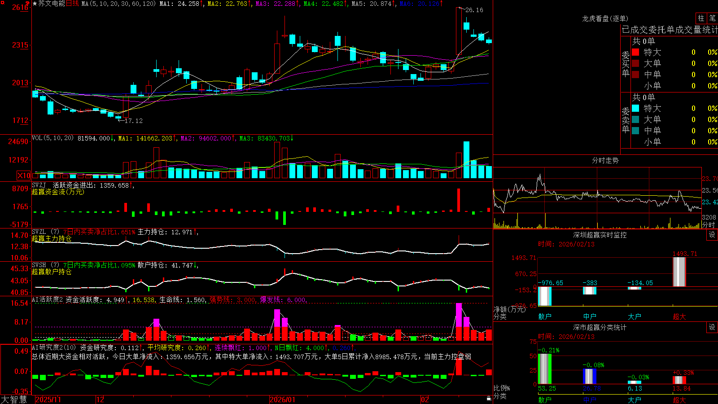This screenshot has width=718, height=404.
Task: Click the teal 中单 sell-order swatch
Action: 635,130
